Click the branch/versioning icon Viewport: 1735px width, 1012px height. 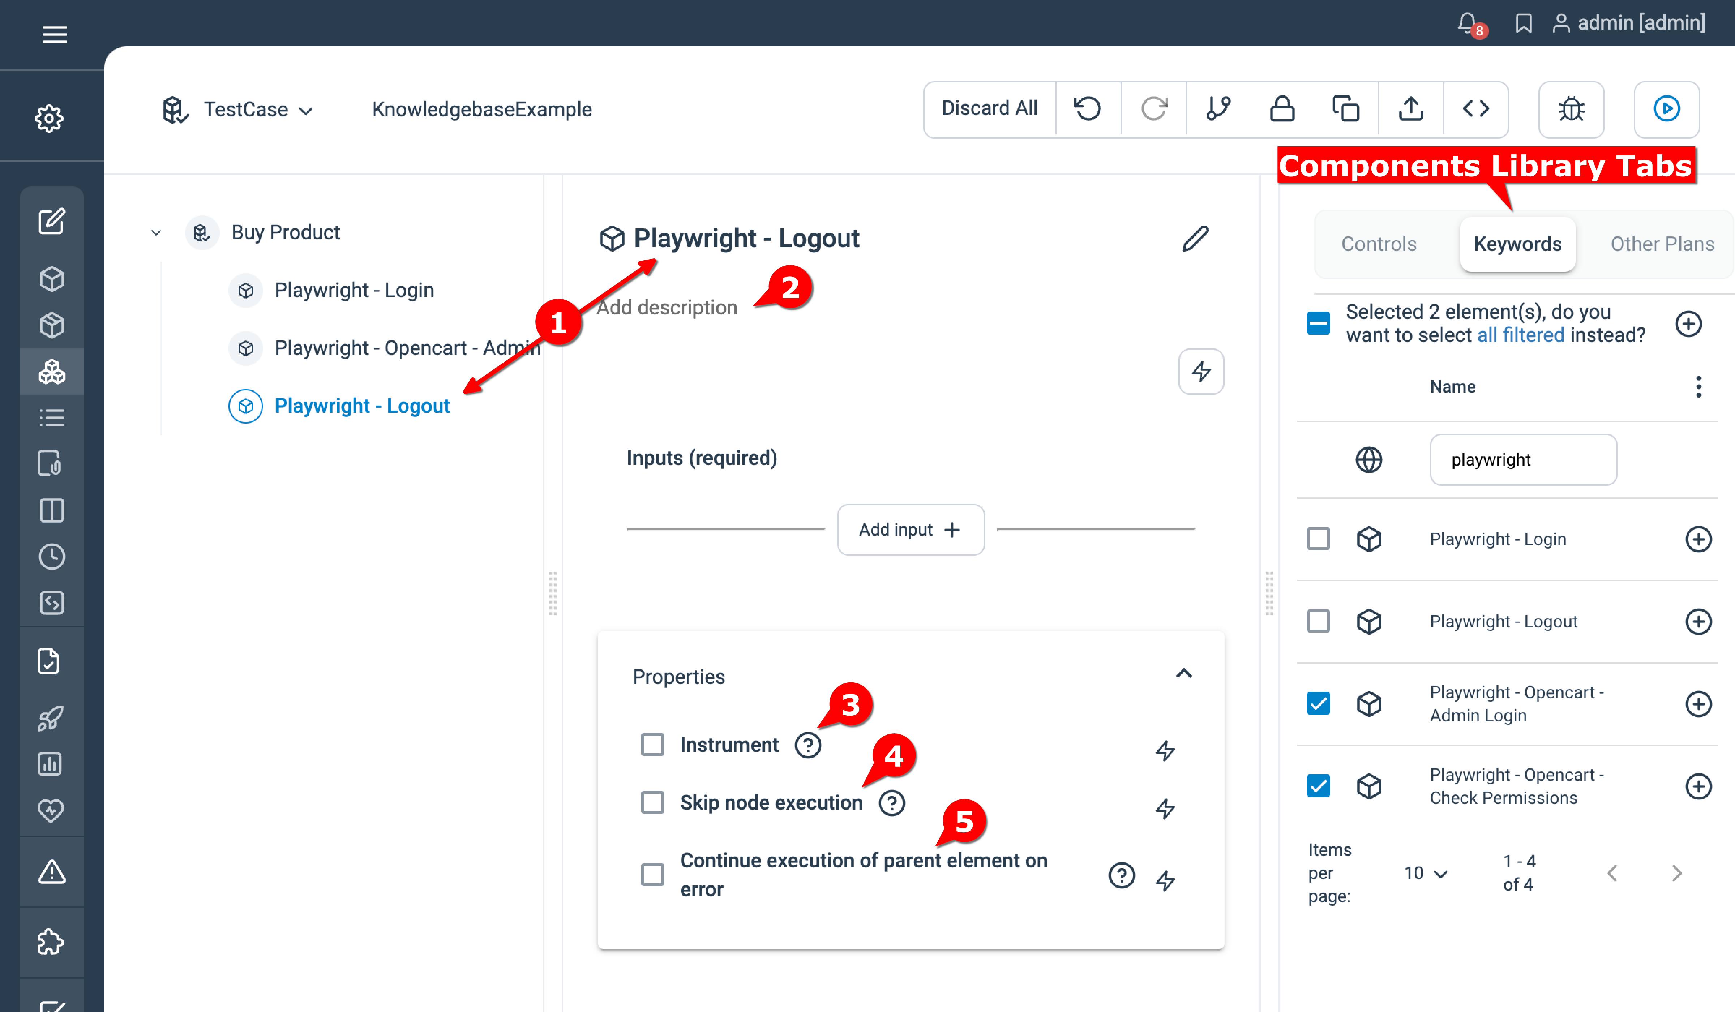pyautogui.click(x=1218, y=109)
